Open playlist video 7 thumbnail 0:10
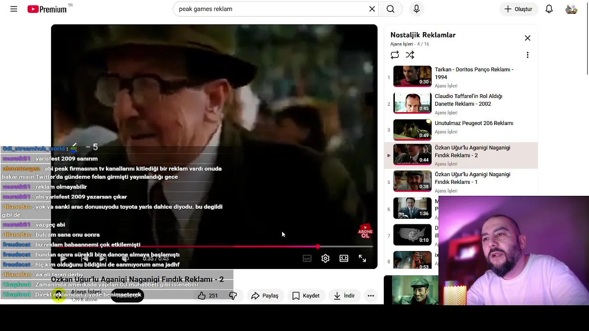This screenshot has height=331, width=589. 412,234
